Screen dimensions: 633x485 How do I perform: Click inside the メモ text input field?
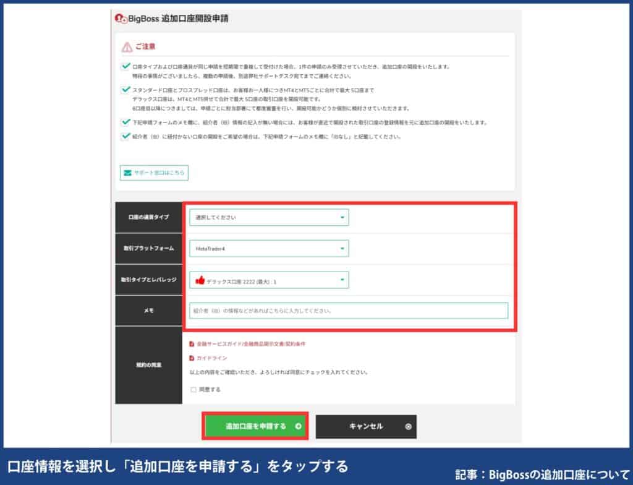(x=348, y=311)
